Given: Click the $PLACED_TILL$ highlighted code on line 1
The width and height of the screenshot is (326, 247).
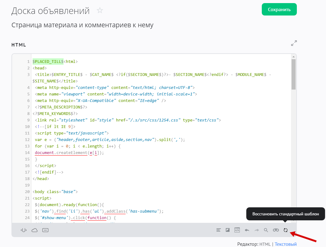Looking at the screenshot, I should point(48,61).
